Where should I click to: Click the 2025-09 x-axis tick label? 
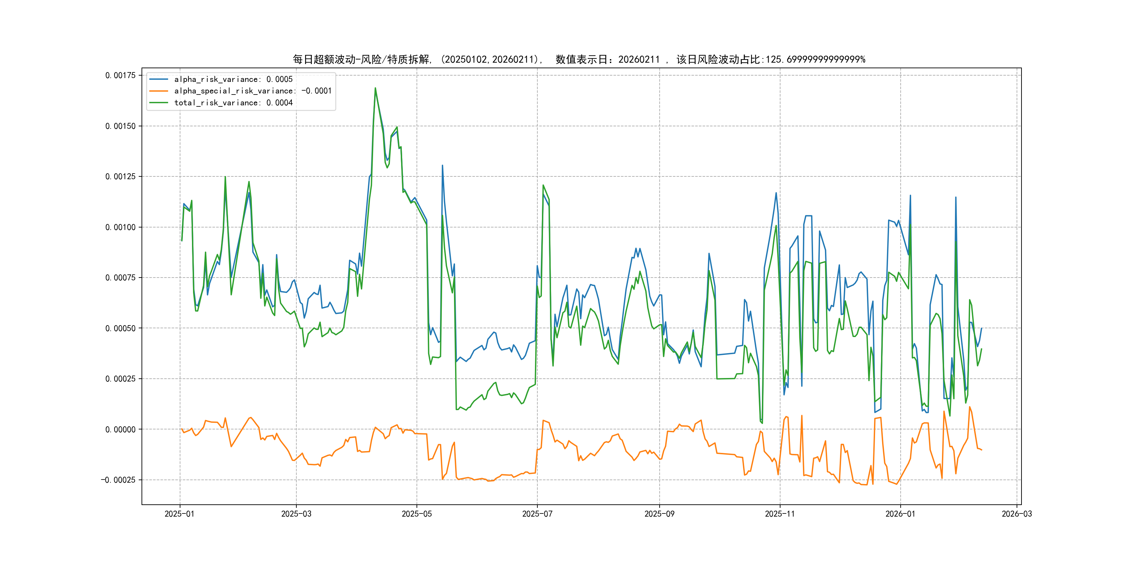point(659,514)
